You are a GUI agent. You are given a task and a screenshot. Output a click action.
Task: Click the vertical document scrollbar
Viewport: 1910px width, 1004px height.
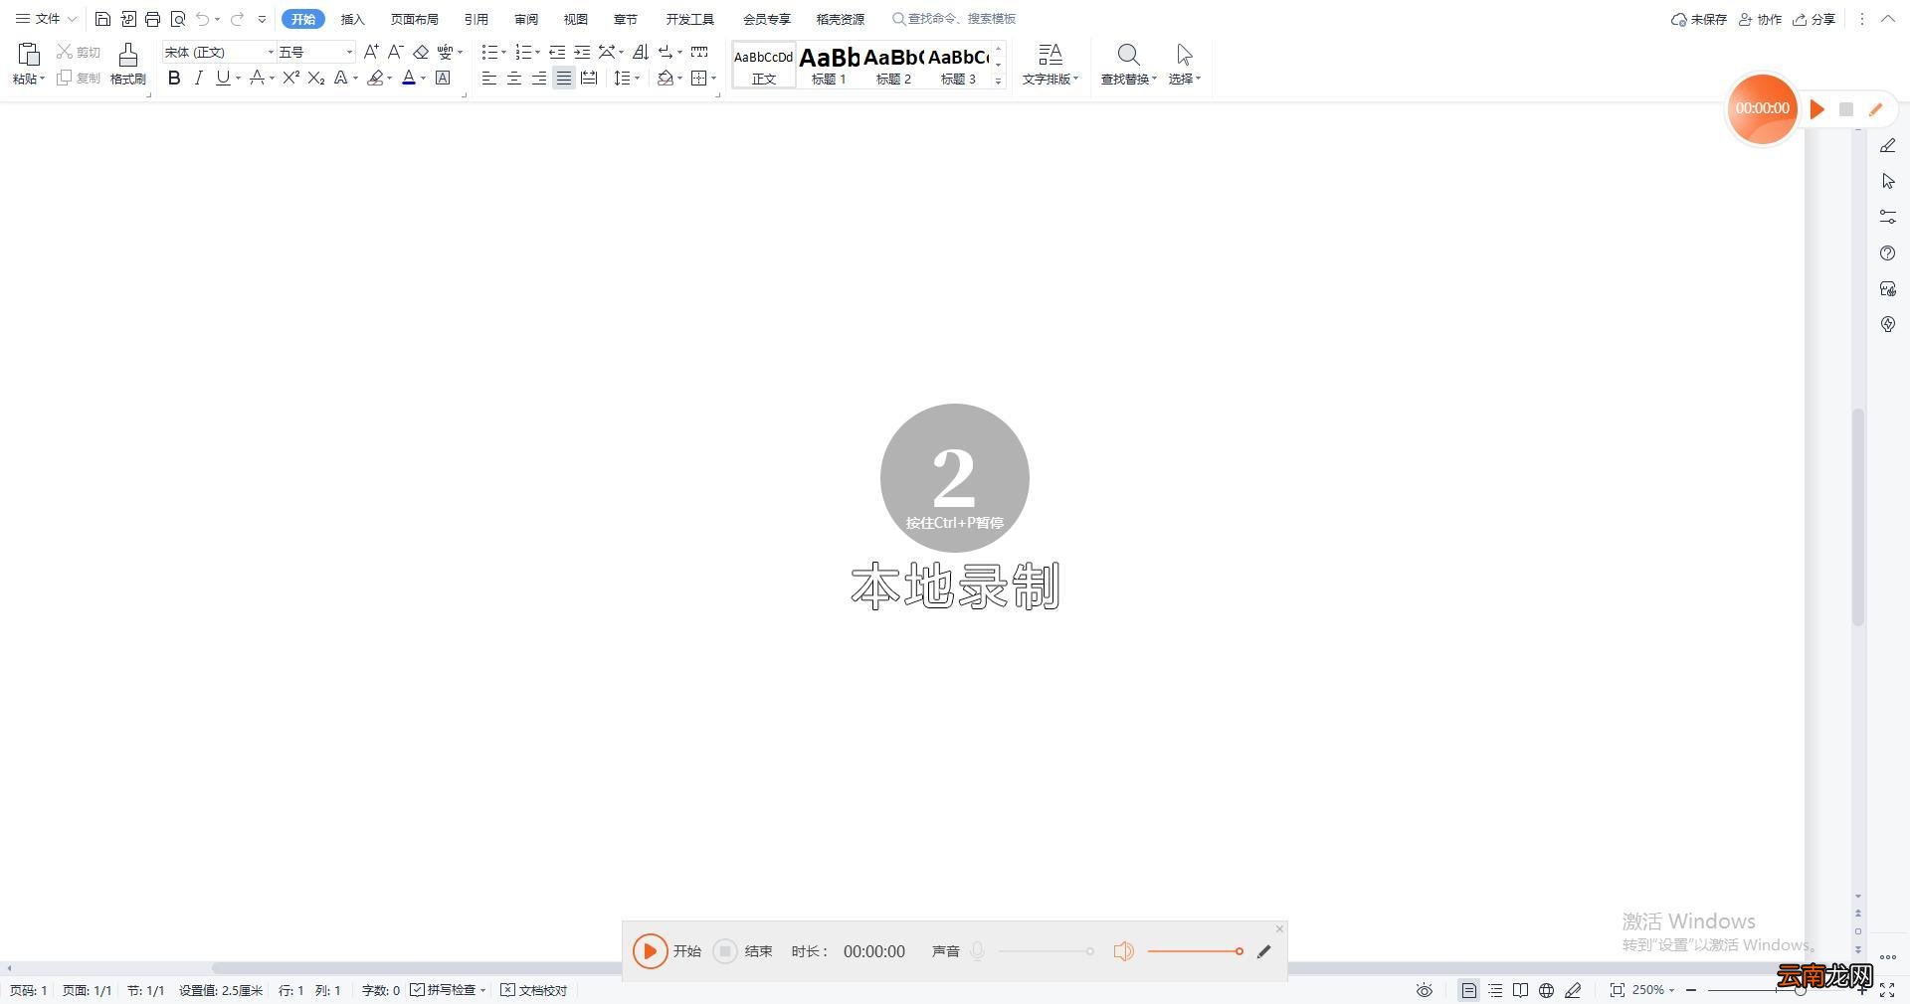point(1857,516)
